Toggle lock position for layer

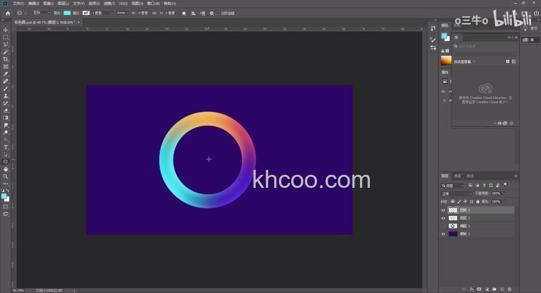coord(465,202)
